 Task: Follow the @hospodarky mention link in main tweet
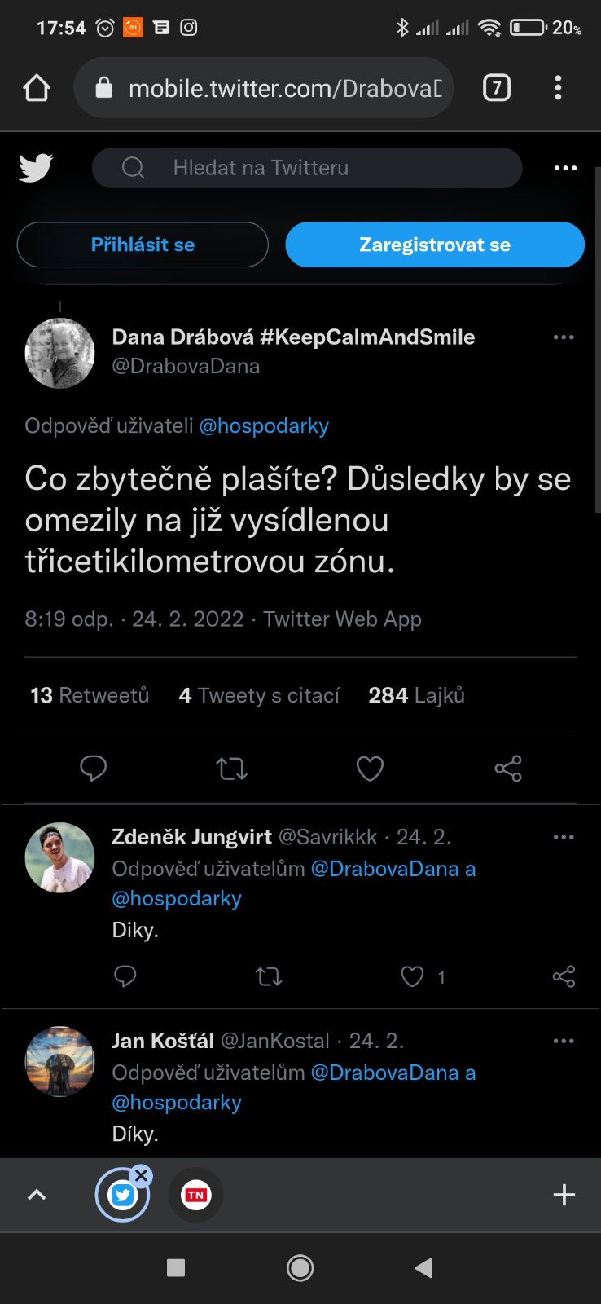[x=264, y=426]
